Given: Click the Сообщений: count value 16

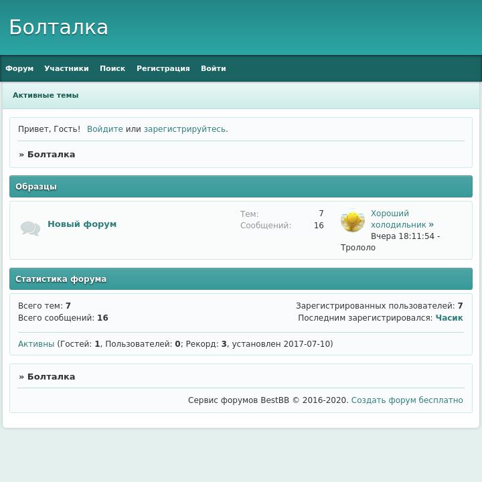Looking at the screenshot, I should point(319,226).
